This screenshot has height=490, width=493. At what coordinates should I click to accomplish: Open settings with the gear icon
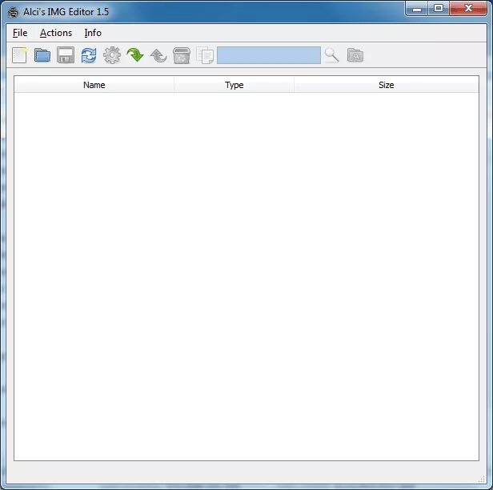click(112, 55)
